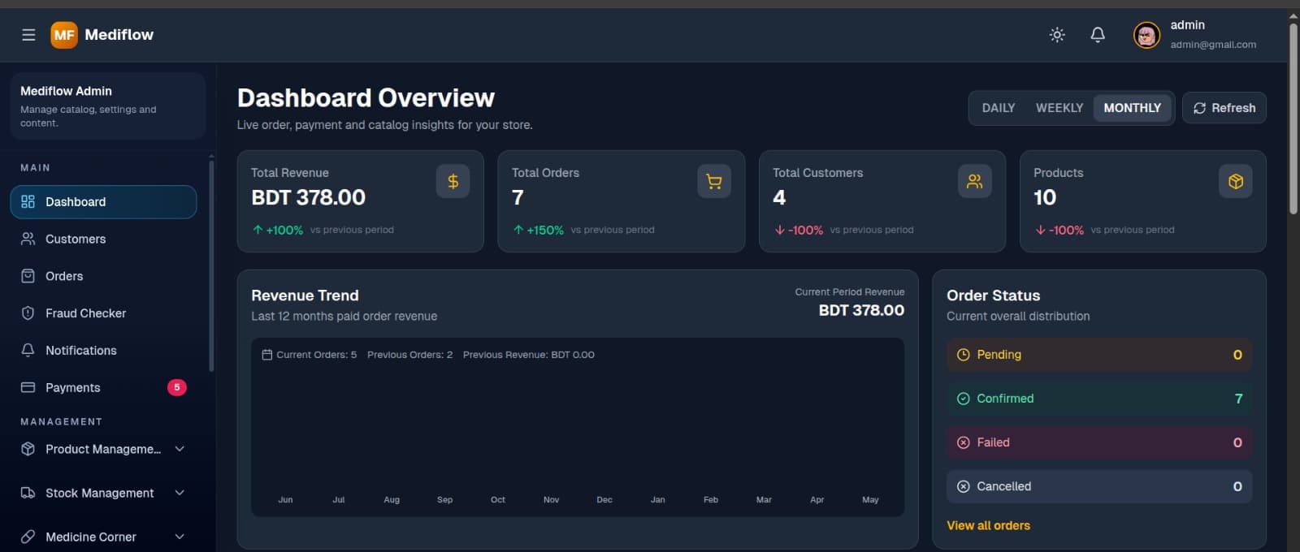This screenshot has height=552, width=1300.
Task: Click the dollar icon on Total Revenue card
Action: 453,181
